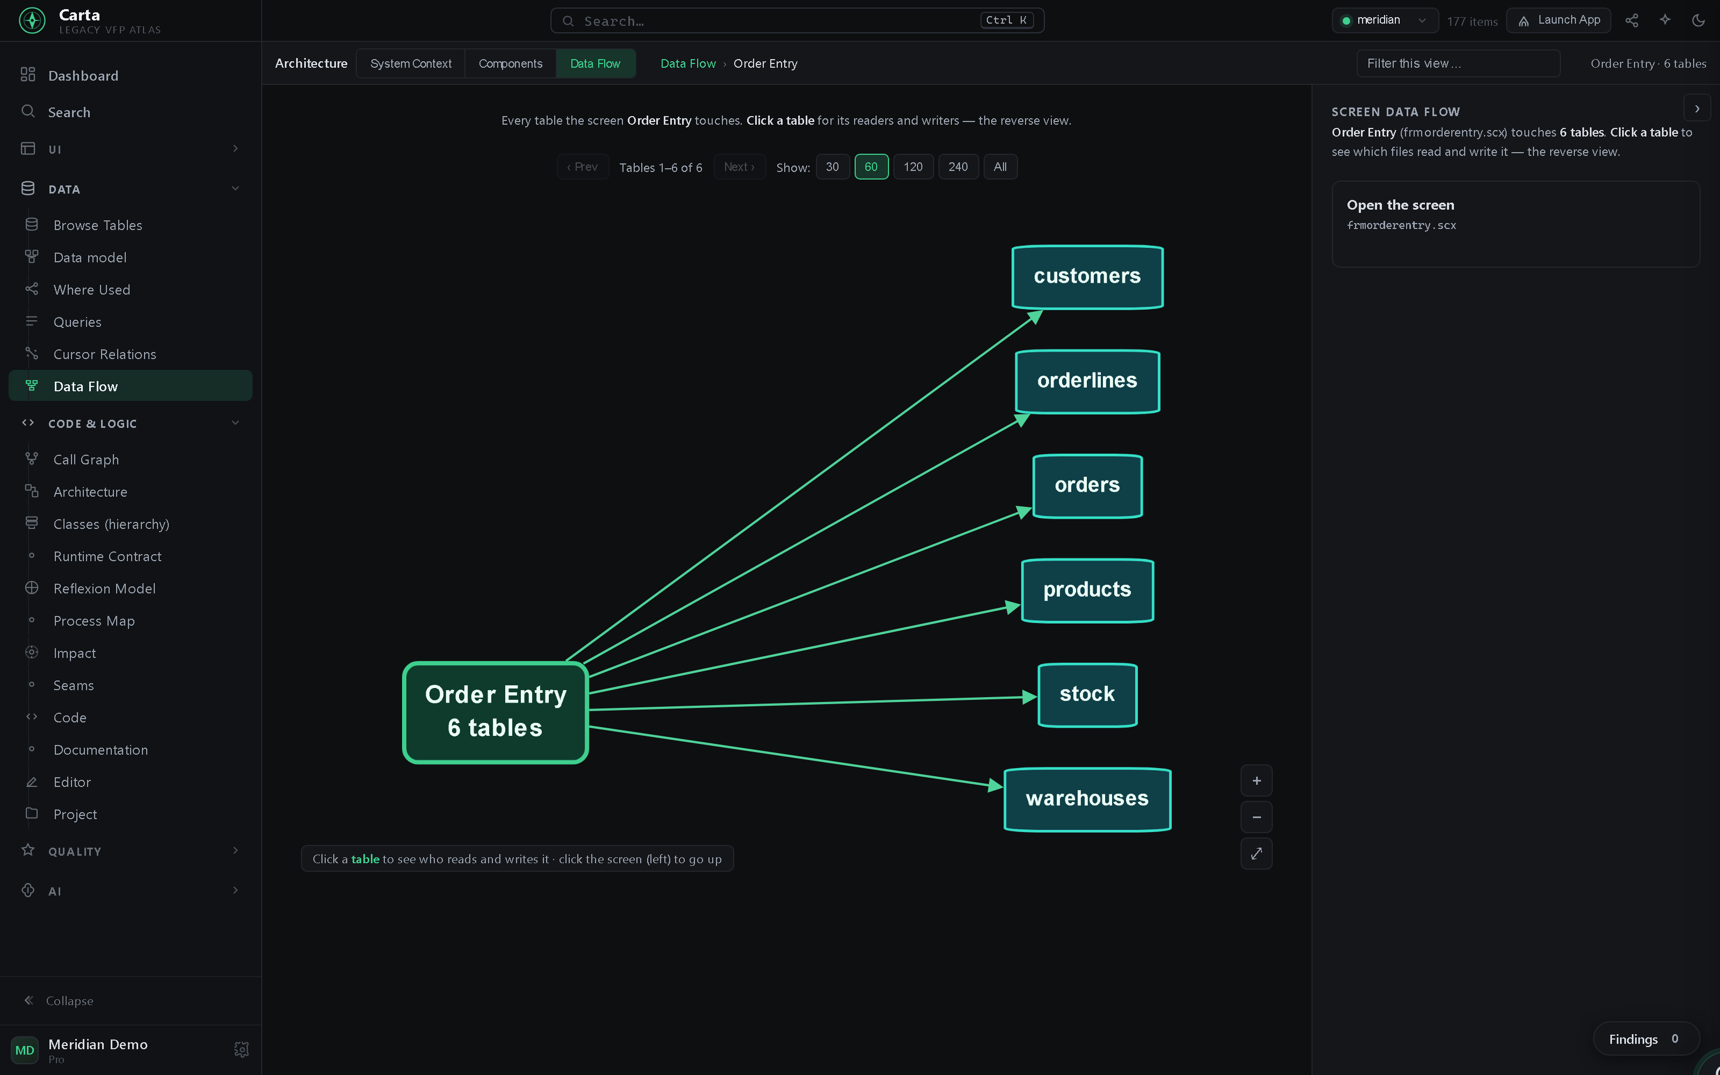
Task: Open Process Map in sidebar
Action: (x=131, y=621)
